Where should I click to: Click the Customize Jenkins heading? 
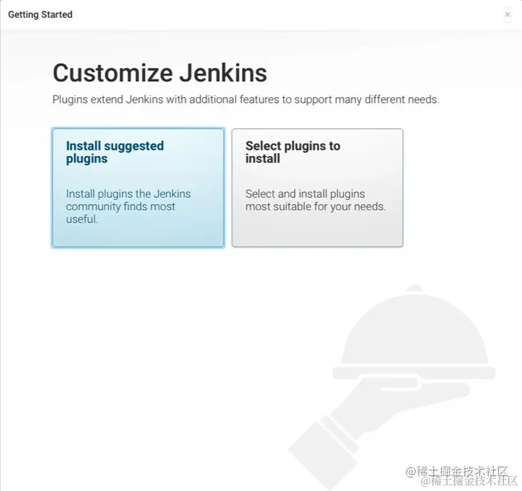tap(159, 73)
